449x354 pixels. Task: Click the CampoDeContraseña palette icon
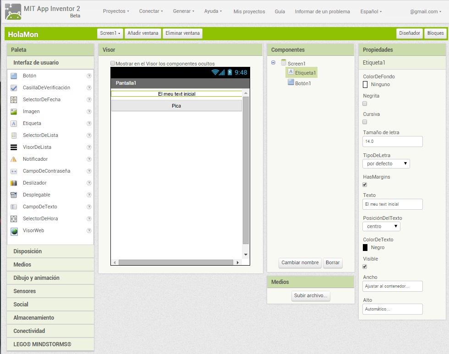[14, 171]
